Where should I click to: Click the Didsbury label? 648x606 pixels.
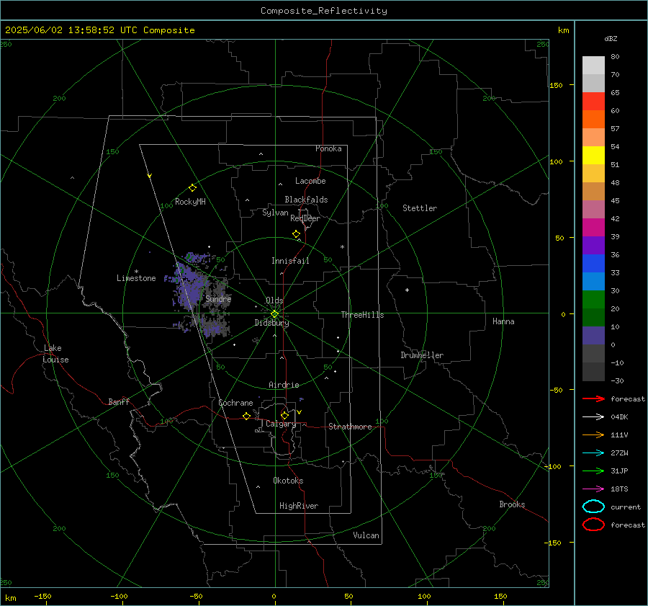tap(271, 323)
